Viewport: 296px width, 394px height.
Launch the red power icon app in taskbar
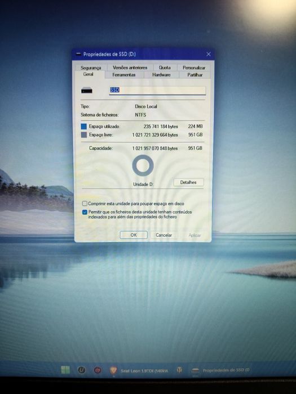point(98,370)
